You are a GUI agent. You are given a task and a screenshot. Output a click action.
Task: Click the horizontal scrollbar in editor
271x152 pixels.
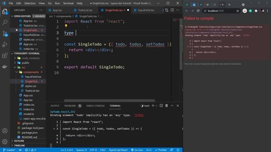(109, 100)
